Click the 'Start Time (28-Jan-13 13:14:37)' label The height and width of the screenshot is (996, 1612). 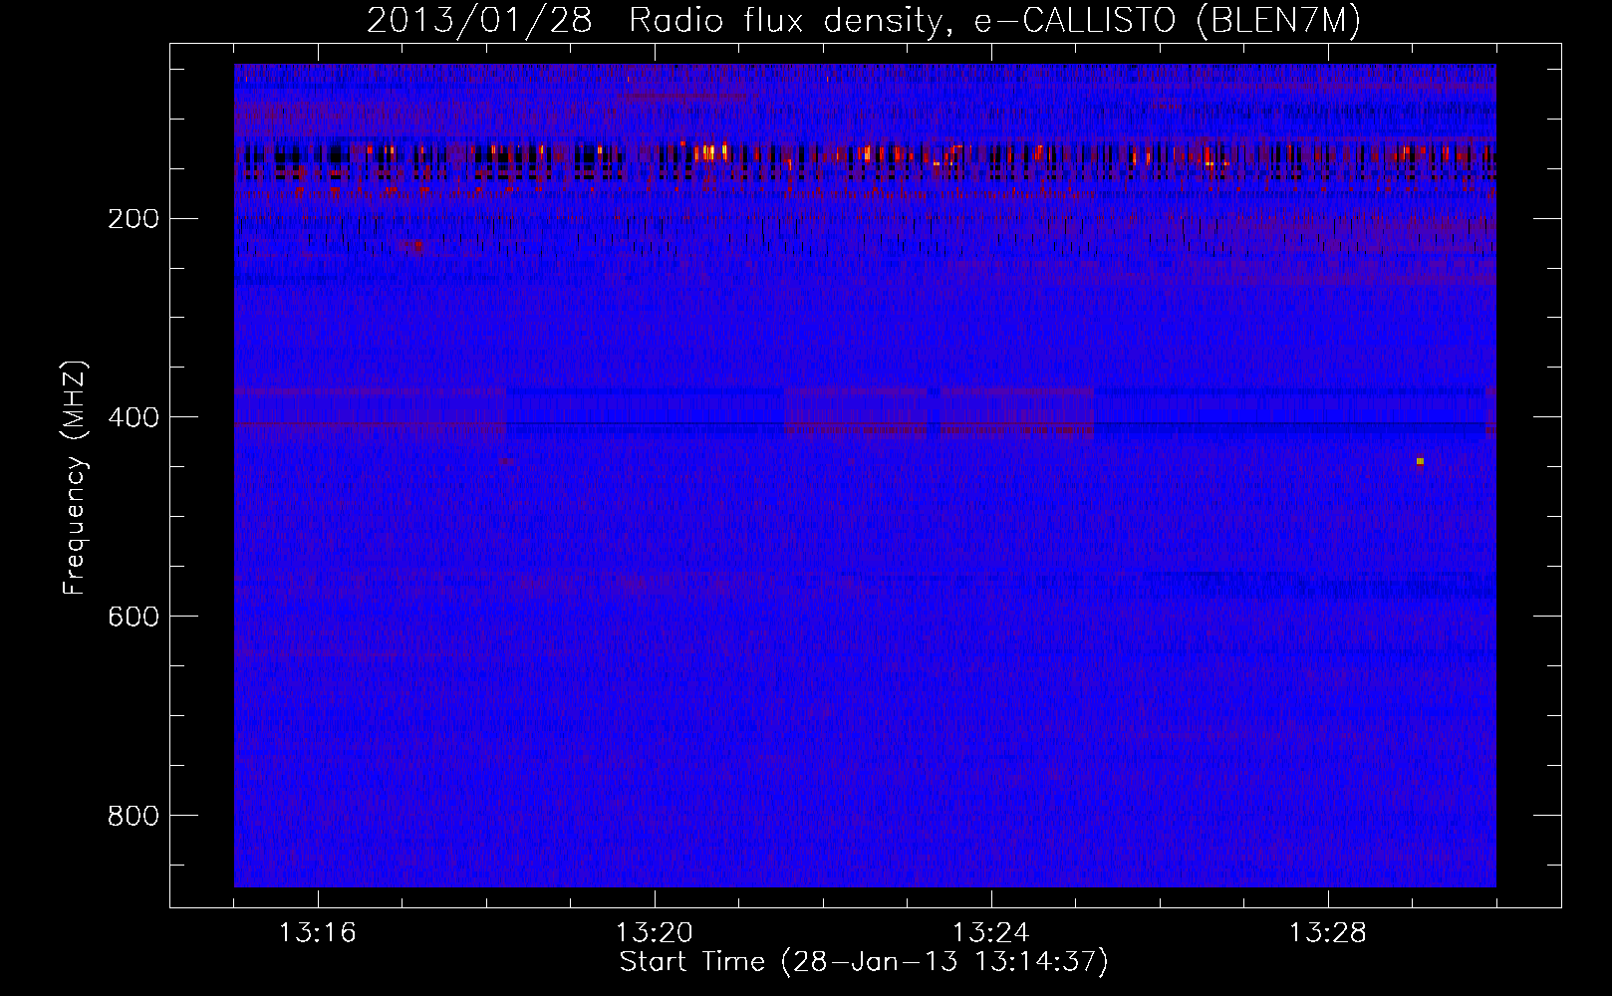(864, 962)
